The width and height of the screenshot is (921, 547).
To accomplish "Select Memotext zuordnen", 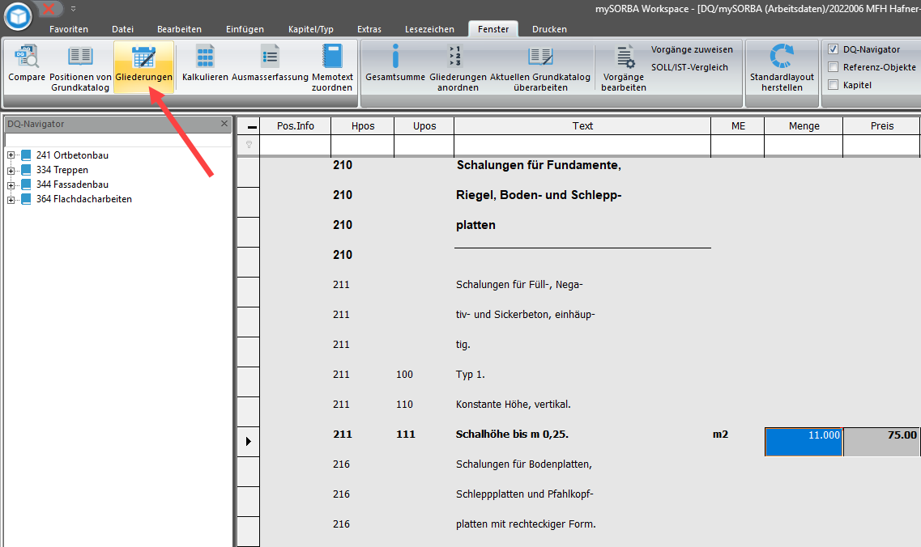I will pos(332,67).
